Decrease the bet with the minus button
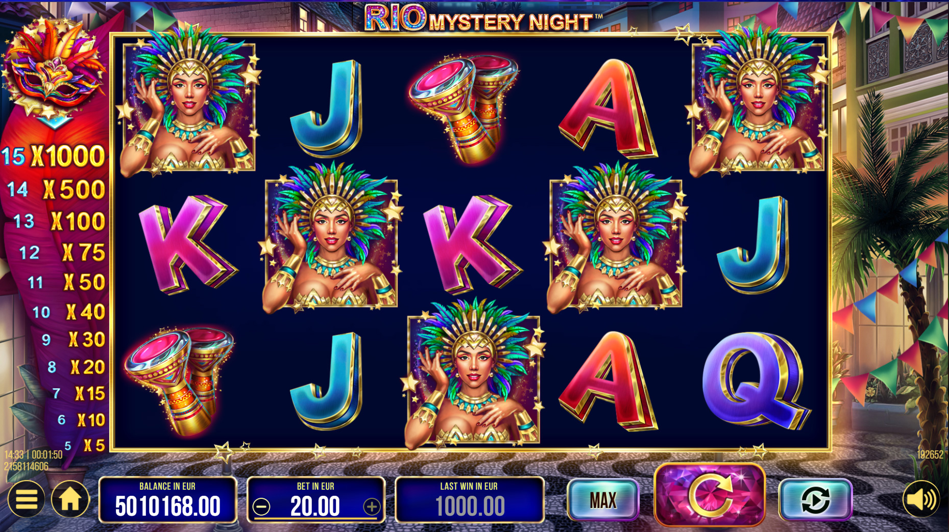Image resolution: width=949 pixels, height=532 pixels. [x=261, y=506]
